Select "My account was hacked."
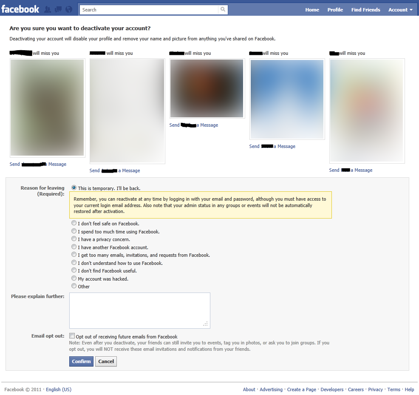 [x=74, y=278]
